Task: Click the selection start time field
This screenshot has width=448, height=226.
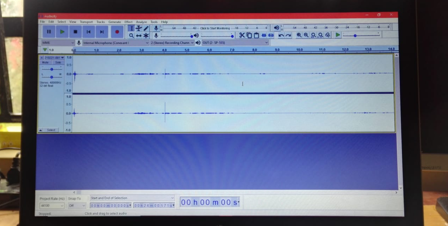Action: click(111, 205)
